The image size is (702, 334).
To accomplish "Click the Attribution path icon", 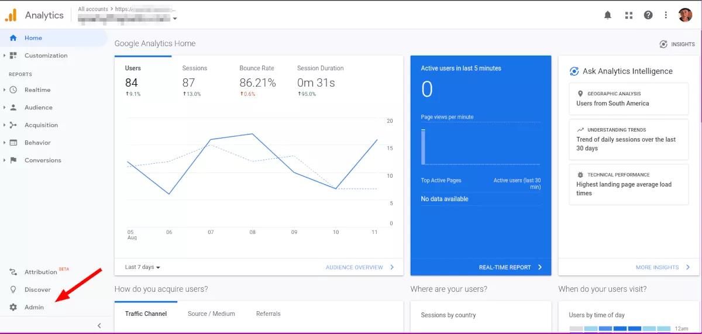I will tap(13, 272).
